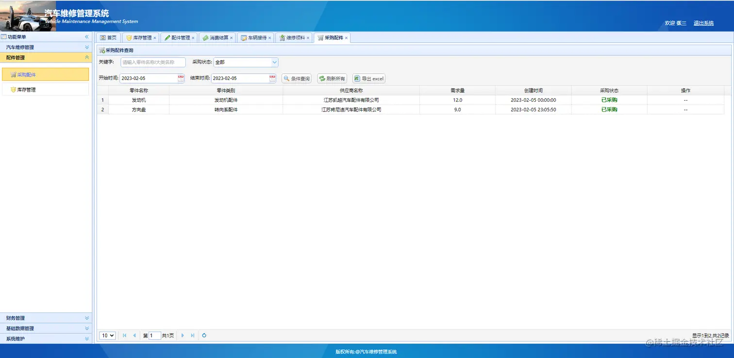Switch to the 库存管理 tab
734x358 pixels.
140,37
